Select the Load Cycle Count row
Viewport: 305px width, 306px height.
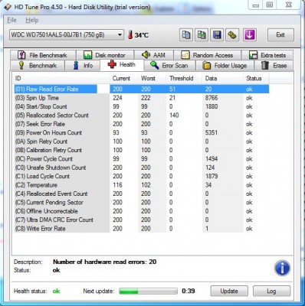pos(142,176)
